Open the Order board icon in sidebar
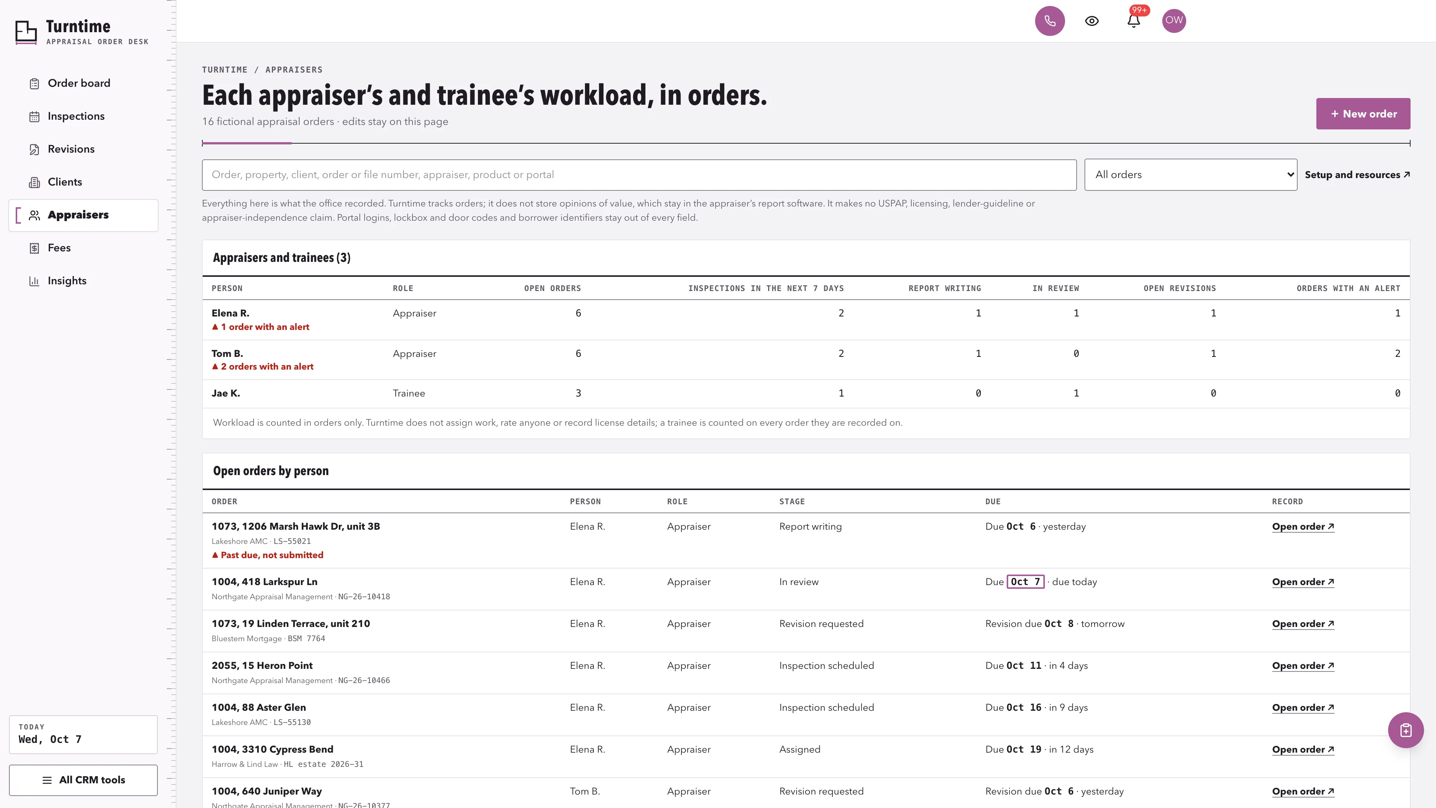 pyautogui.click(x=34, y=84)
